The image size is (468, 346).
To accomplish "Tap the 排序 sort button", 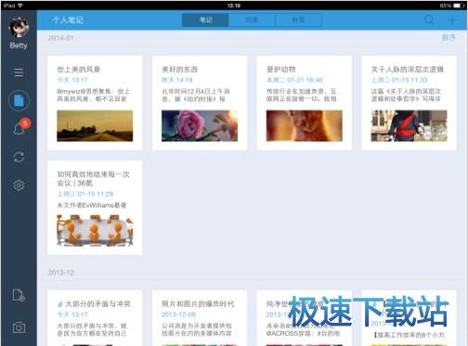I will click(448, 38).
